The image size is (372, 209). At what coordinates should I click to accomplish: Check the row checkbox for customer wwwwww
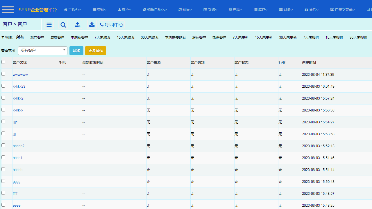pos(3,74)
